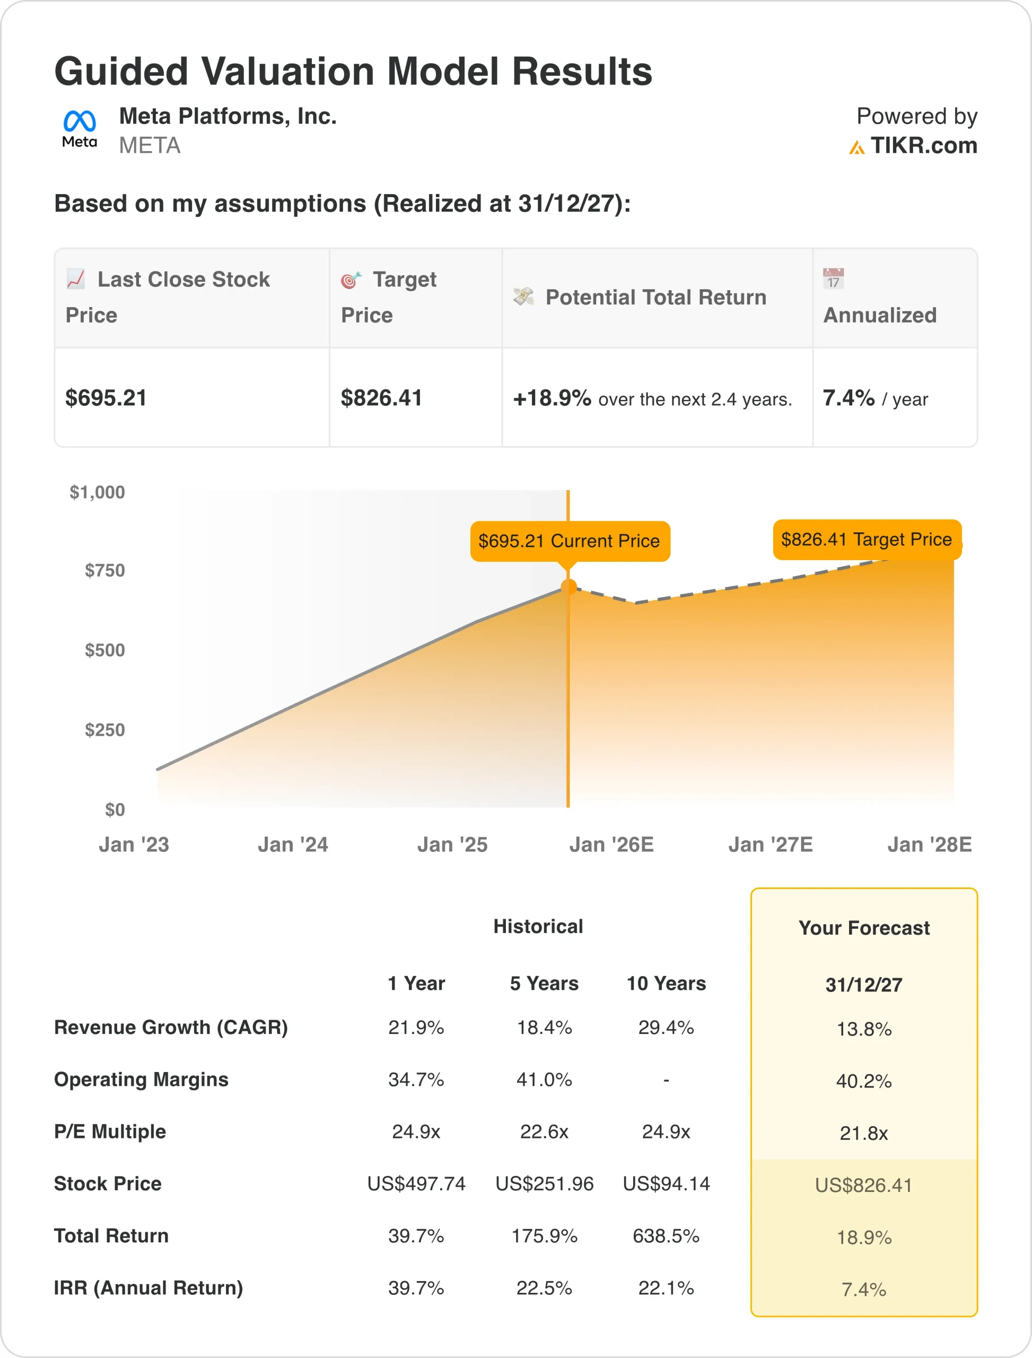Click the META ticker symbol
The width and height of the screenshot is (1032, 1358).
tap(149, 146)
